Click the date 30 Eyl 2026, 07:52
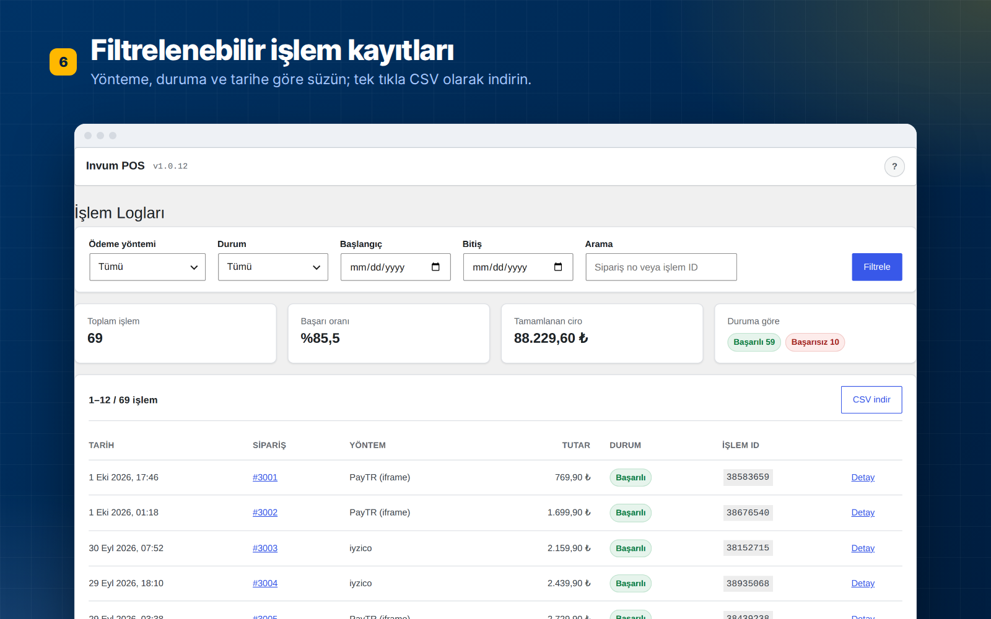The height and width of the screenshot is (619, 991). 126,548
